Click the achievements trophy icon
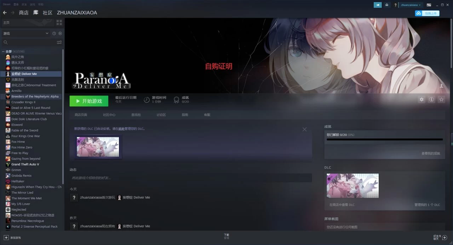Screen dimensions: 453x245 [176, 100]
